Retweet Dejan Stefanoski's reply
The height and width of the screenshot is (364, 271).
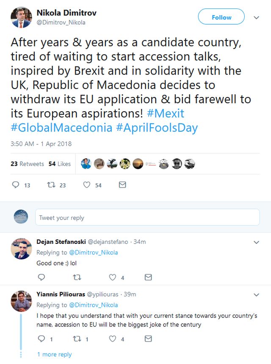coord(77,277)
